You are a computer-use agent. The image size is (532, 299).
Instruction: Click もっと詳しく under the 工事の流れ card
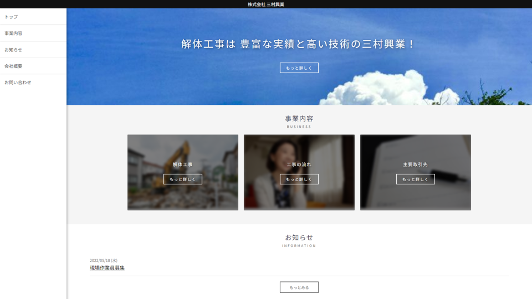tap(299, 179)
